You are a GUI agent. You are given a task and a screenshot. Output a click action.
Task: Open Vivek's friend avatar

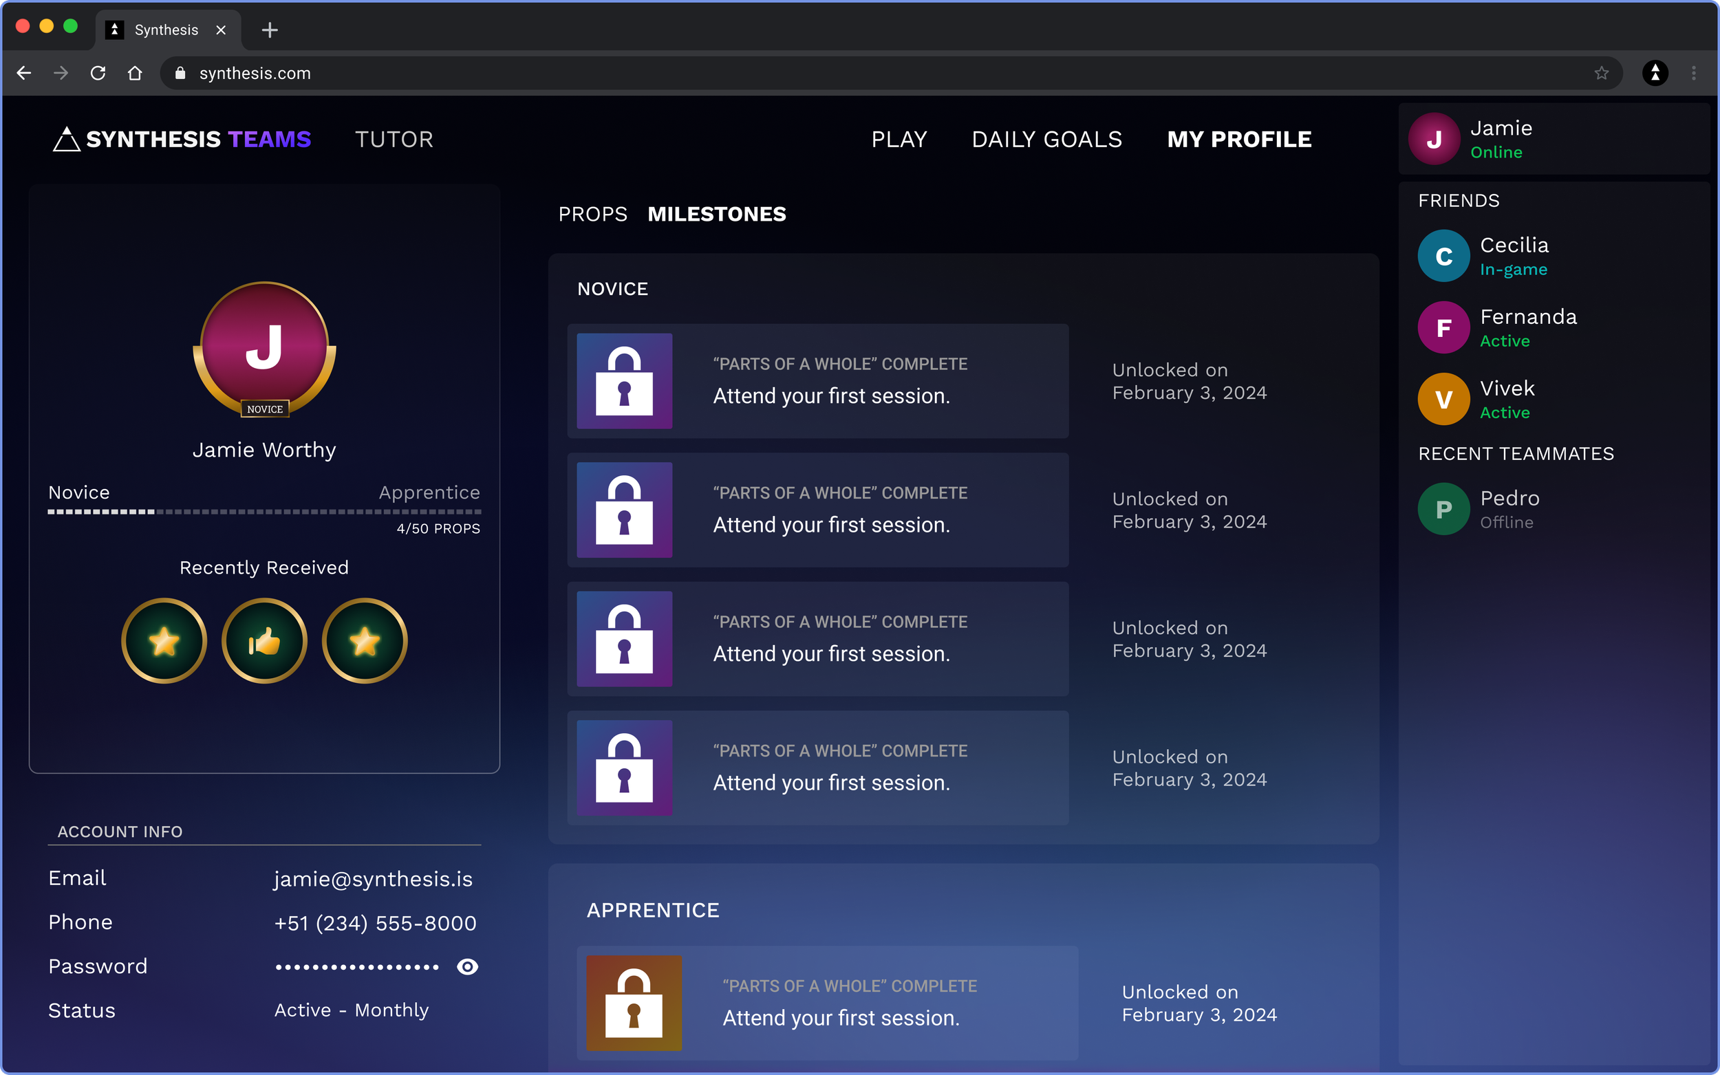(x=1443, y=400)
